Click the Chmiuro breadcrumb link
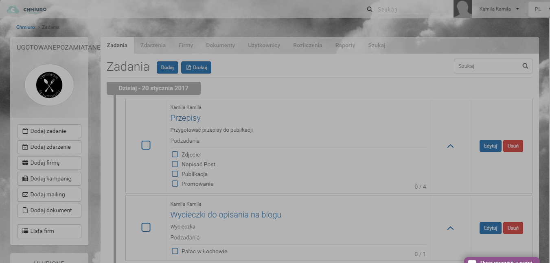Screen dimensions: 550x263 click(x=26, y=27)
